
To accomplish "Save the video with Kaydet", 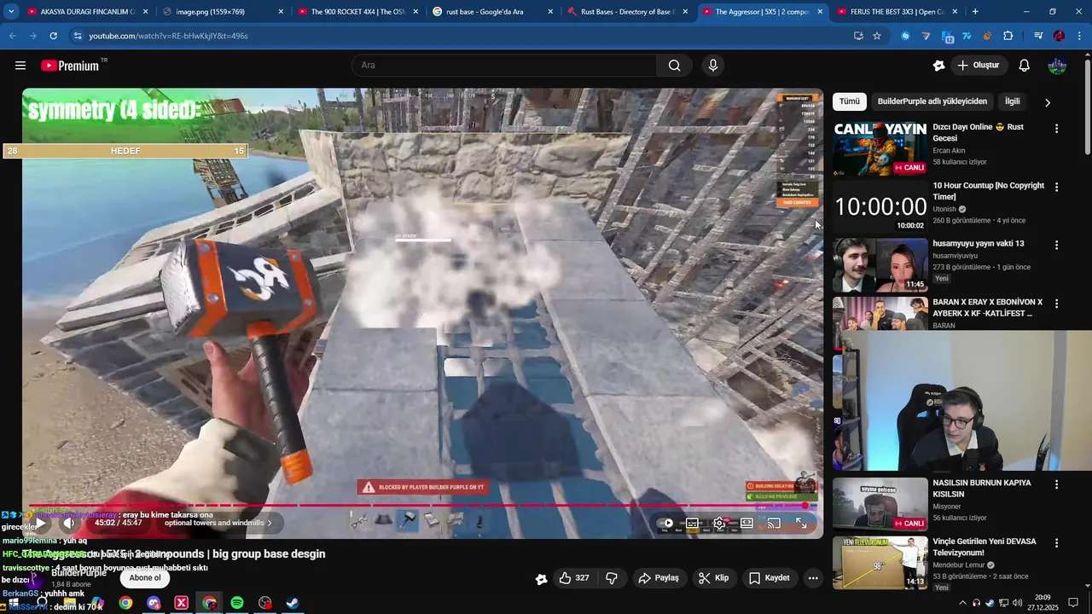I will (769, 578).
